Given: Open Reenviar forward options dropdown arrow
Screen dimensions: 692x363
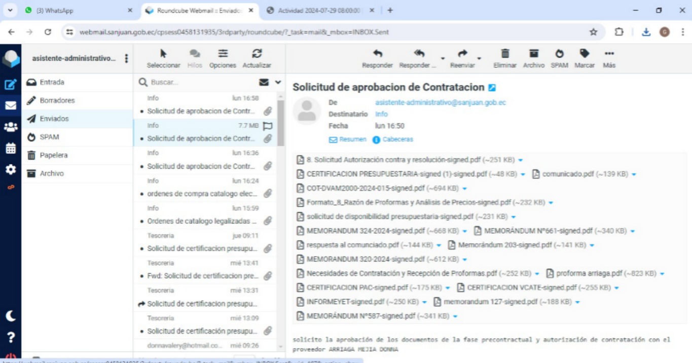Looking at the screenshot, I should point(479,59).
